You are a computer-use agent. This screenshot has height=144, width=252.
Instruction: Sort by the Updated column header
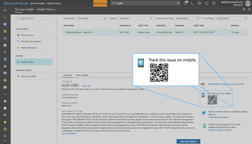point(235,26)
